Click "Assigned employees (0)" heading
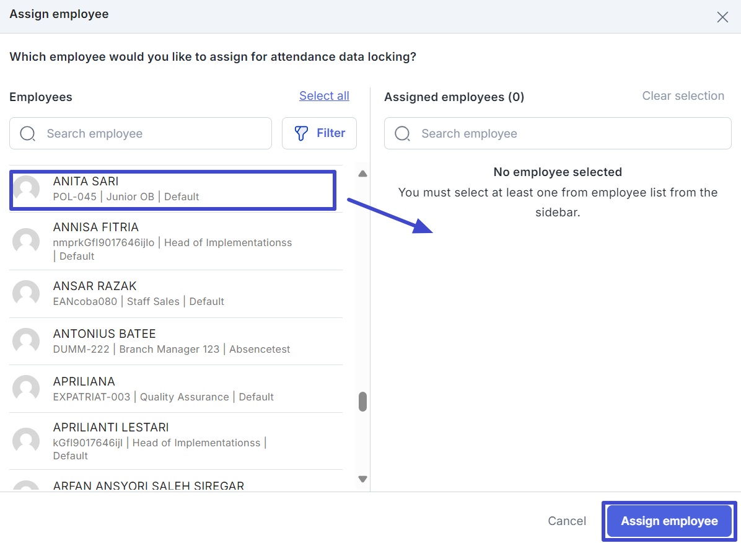This screenshot has height=543, width=741. (454, 97)
